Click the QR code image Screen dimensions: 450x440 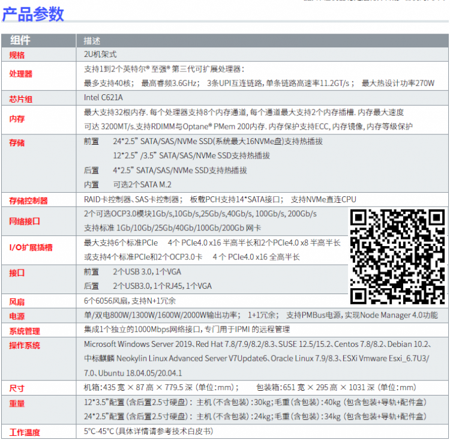tap(398, 256)
